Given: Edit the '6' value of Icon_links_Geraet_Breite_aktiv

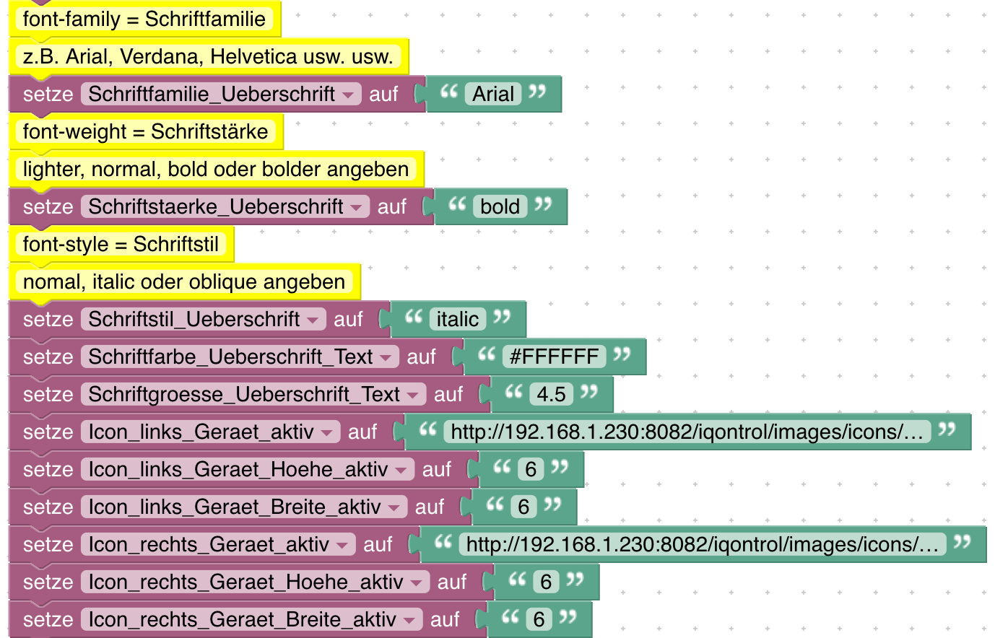Looking at the screenshot, I should tap(523, 507).
